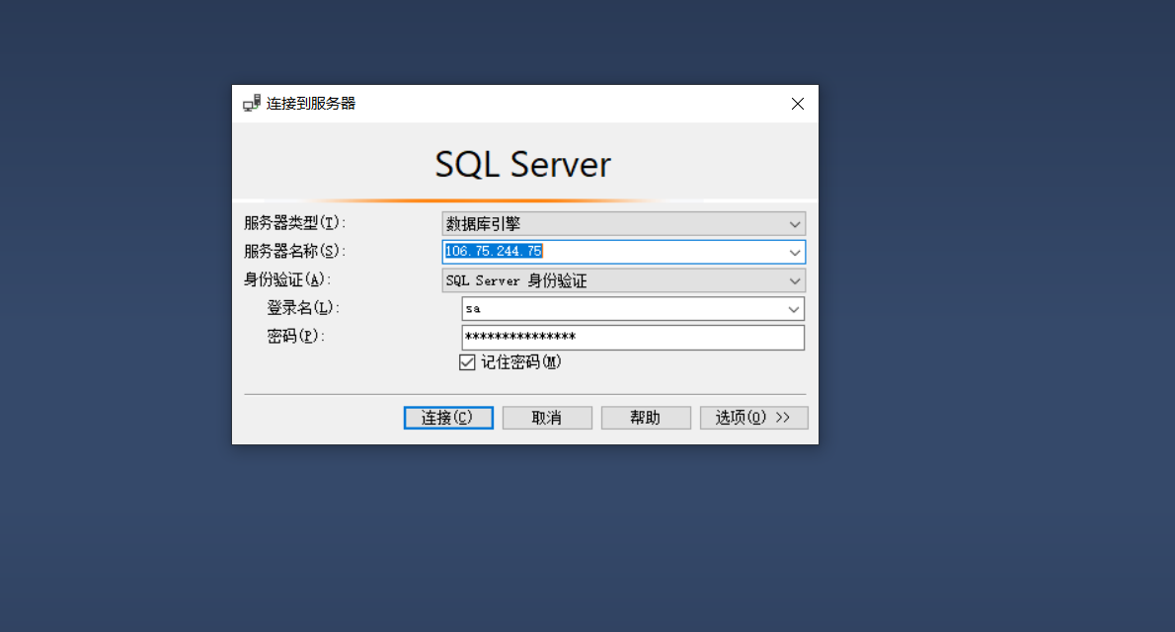This screenshot has width=1175, height=632.
Task: Click the server name field with 106.75.244.75
Action: (x=612, y=252)
